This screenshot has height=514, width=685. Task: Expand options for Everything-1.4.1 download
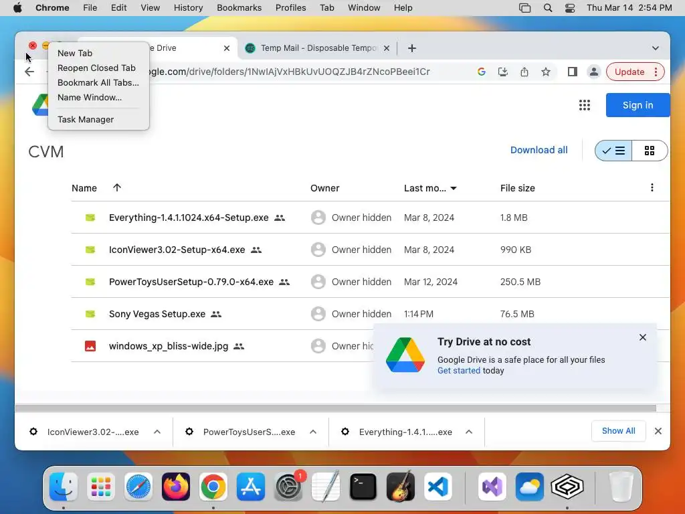(x=469, y=432)
